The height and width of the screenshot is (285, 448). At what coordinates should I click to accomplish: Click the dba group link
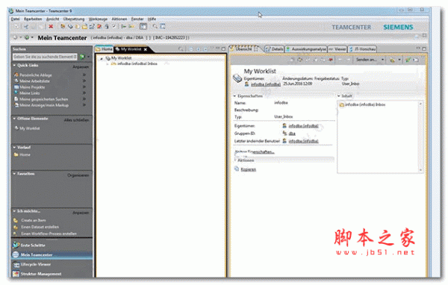(x=292, y=134)
